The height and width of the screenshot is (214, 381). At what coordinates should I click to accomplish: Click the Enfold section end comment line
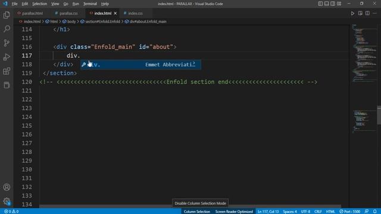click(179, 82)
